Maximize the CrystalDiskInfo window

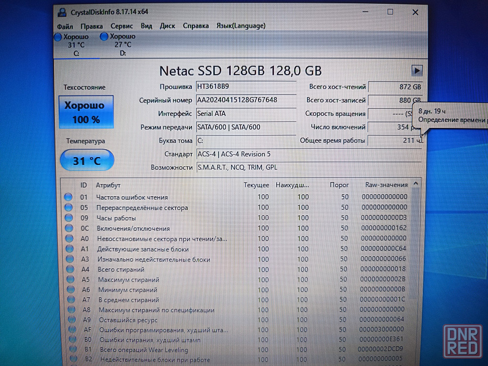tap(390, 12)
